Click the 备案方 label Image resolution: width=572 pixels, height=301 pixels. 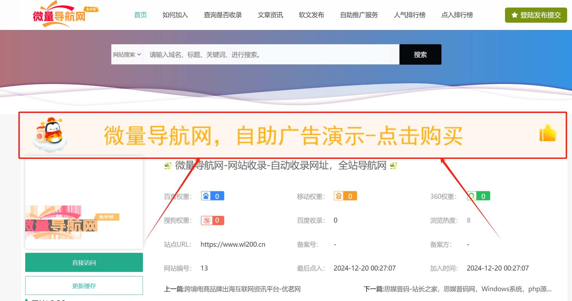tap(441, 244)
